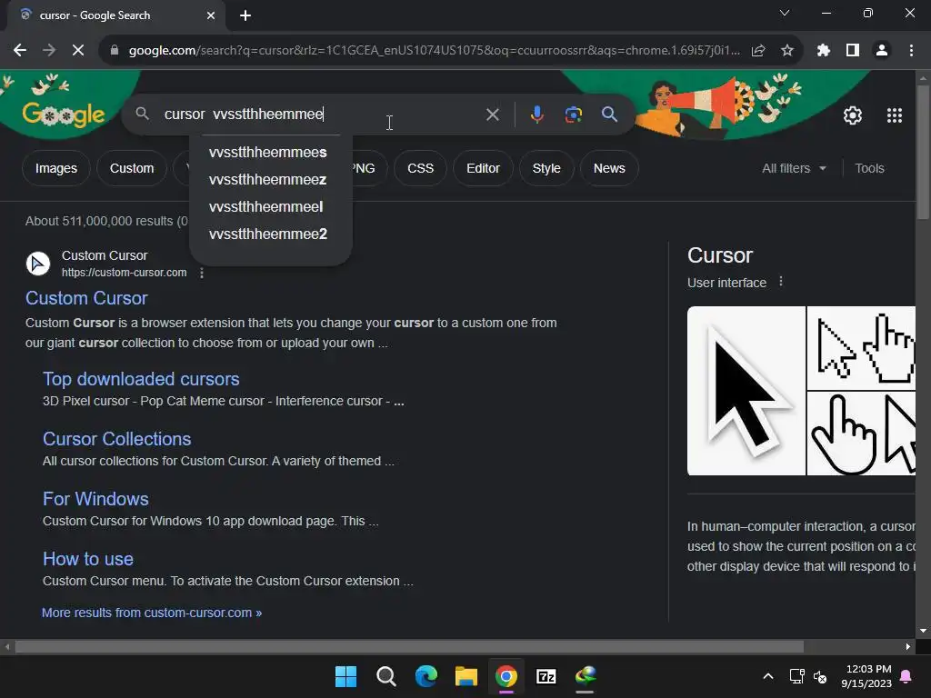The height and width of the screenshot is (698, 931).
Task: Expand the All filters dropdown
Action: pos(794,168)
